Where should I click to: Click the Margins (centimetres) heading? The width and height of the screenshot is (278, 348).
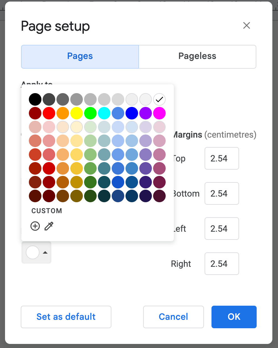(x=215, y=135)
